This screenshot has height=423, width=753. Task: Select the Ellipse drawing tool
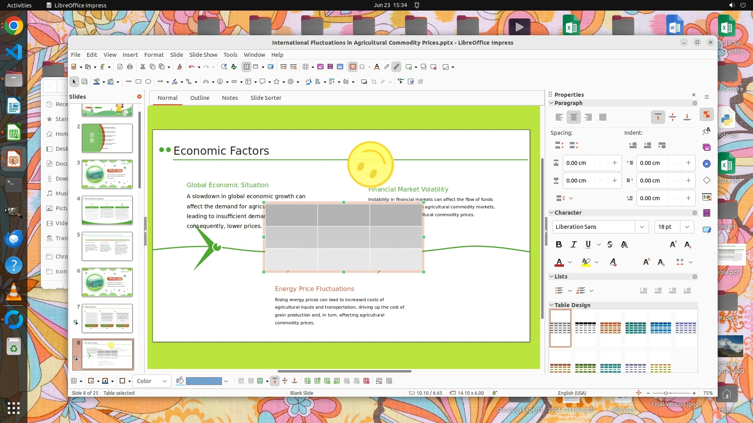148,81
